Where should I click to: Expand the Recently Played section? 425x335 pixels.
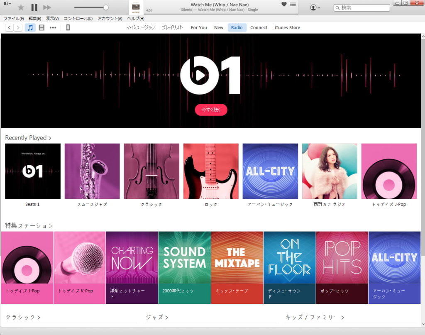tap(28, 138)
